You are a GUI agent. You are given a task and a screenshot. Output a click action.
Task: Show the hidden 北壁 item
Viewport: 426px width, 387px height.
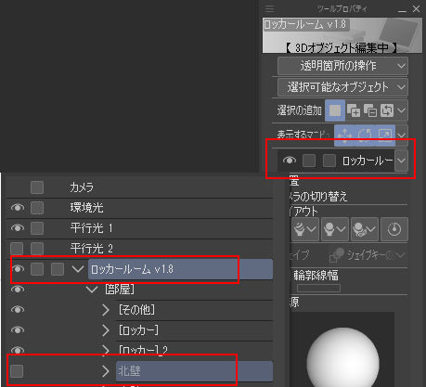coord(17,371)
